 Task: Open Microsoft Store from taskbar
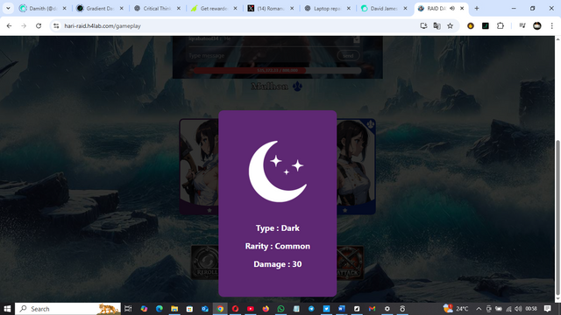point(189,309)
